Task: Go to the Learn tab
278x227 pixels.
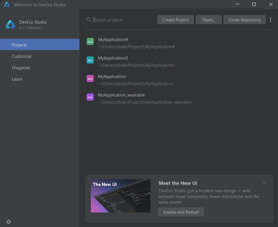Action: (40, 79)
